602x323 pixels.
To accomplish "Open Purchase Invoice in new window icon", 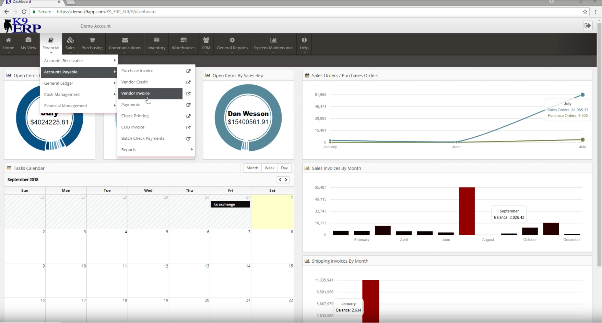I will [x=188, y=71].
